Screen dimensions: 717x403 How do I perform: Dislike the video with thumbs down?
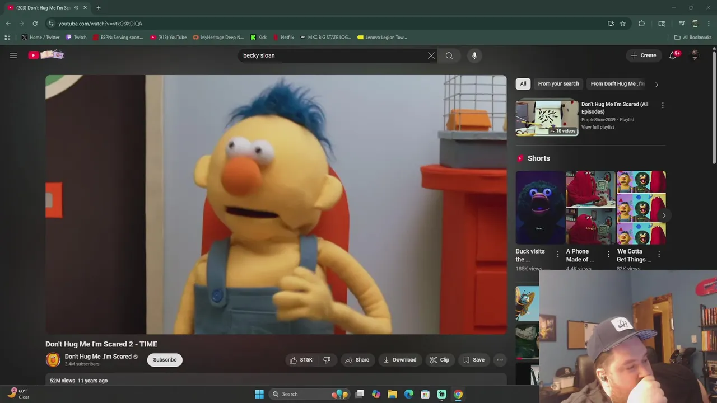click(x=327, y=360)
